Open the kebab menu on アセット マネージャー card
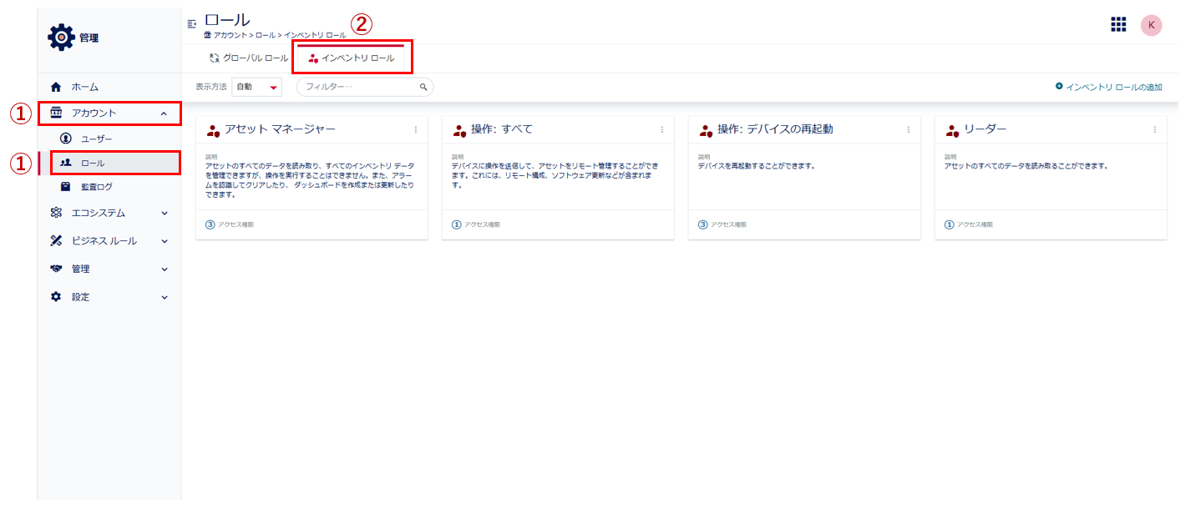The height and width of the screenshot is (514, 1185). [x=416, y=129]
